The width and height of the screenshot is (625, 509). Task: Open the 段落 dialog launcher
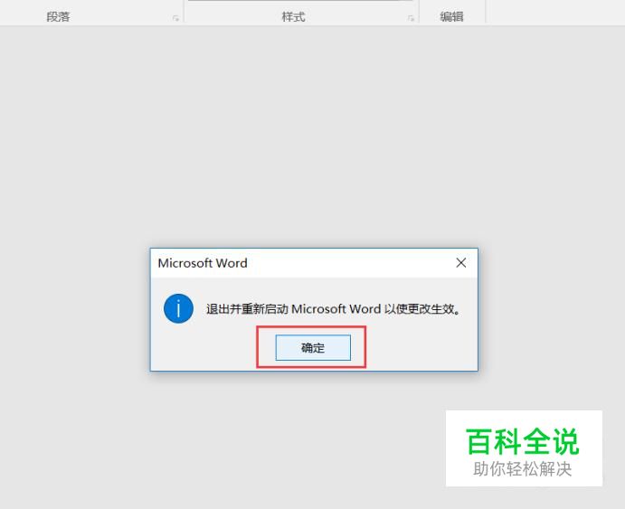click(x=175, y=18)
